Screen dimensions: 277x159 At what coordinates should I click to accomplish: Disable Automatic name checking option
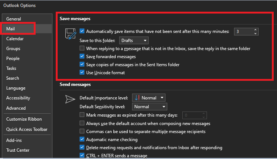(x=82, y=139)
